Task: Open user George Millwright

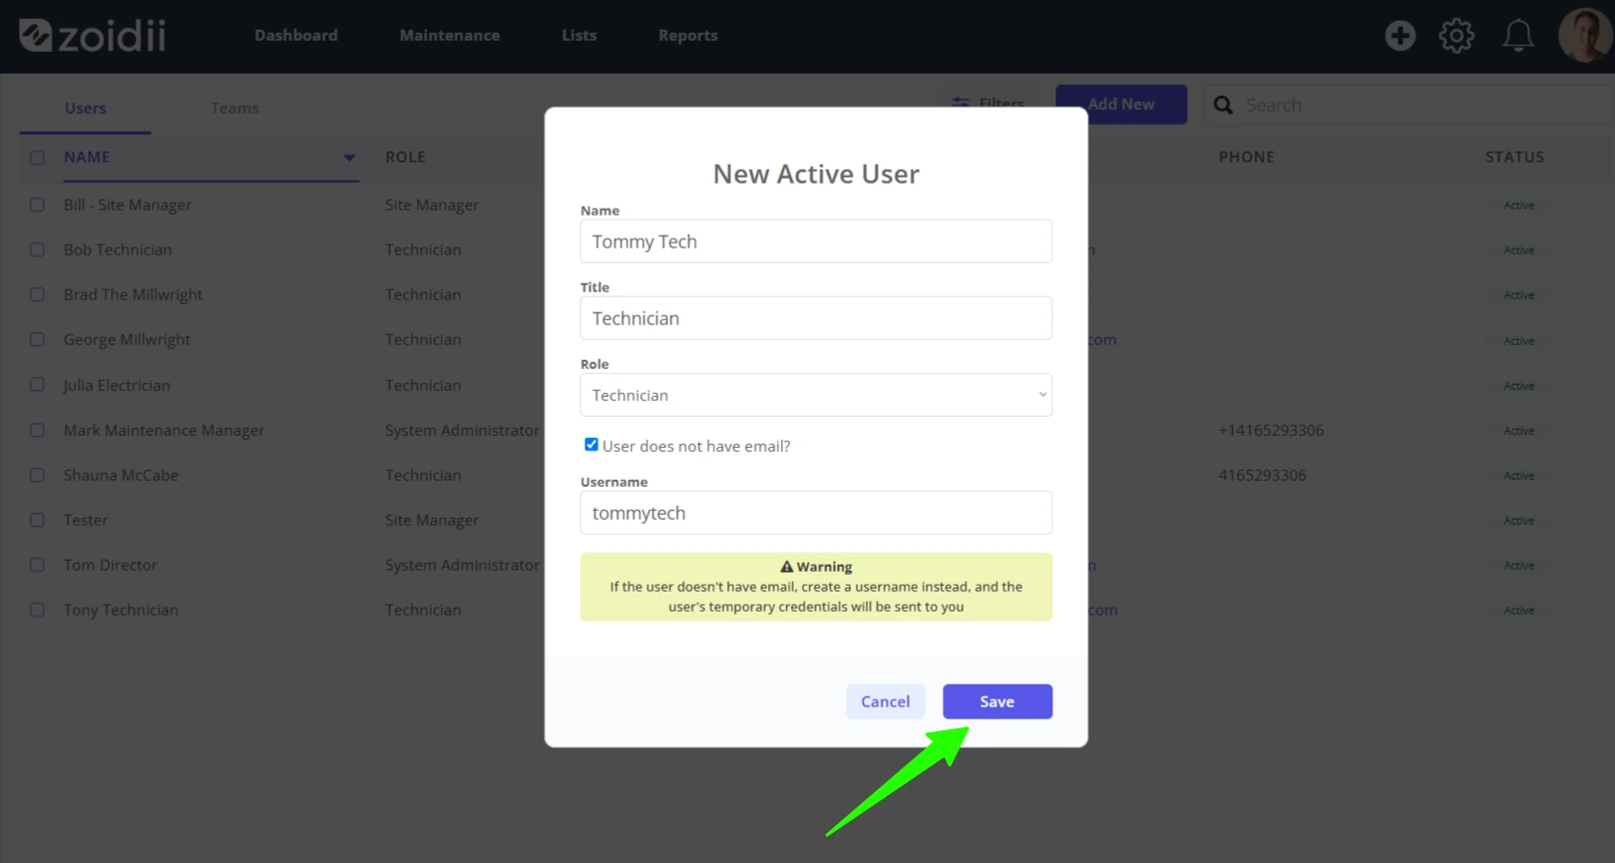Action: click(x=128, y=339)
